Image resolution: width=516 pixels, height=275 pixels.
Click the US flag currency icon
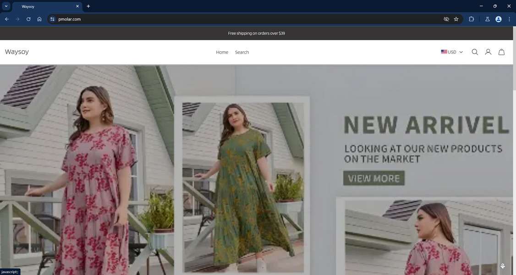(444, 52)
